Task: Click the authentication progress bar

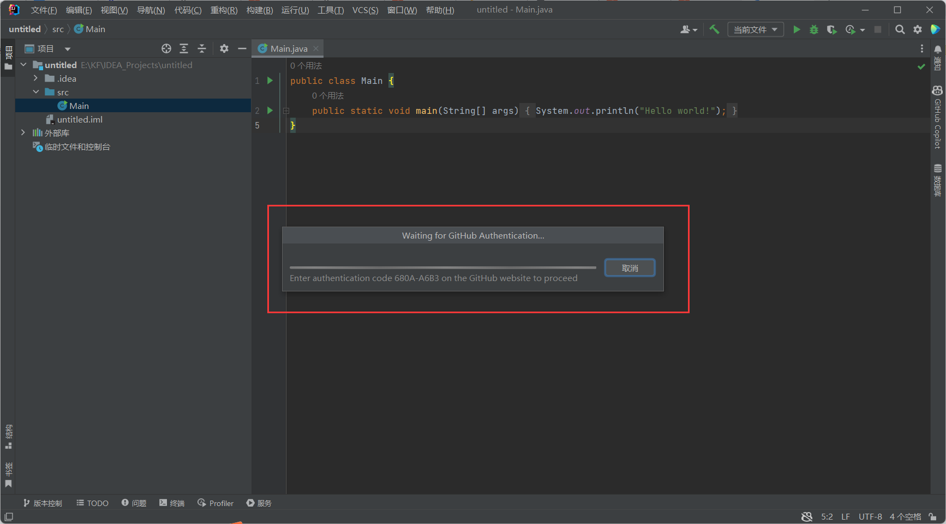Action: (x=442, y=267)
